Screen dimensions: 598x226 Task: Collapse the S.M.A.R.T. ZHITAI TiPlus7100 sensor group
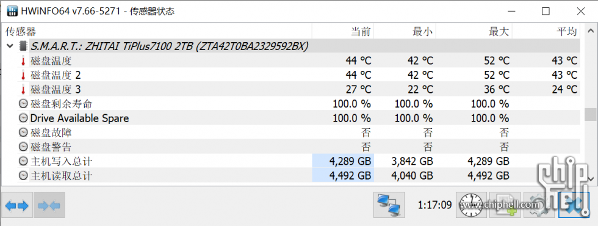pos(9,46)
